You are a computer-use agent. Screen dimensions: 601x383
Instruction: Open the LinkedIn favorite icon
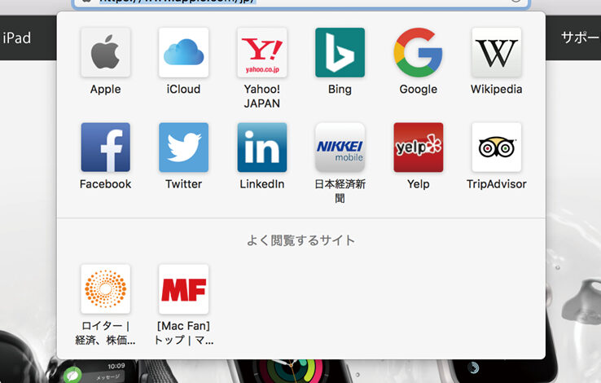(x=261, y=147)
